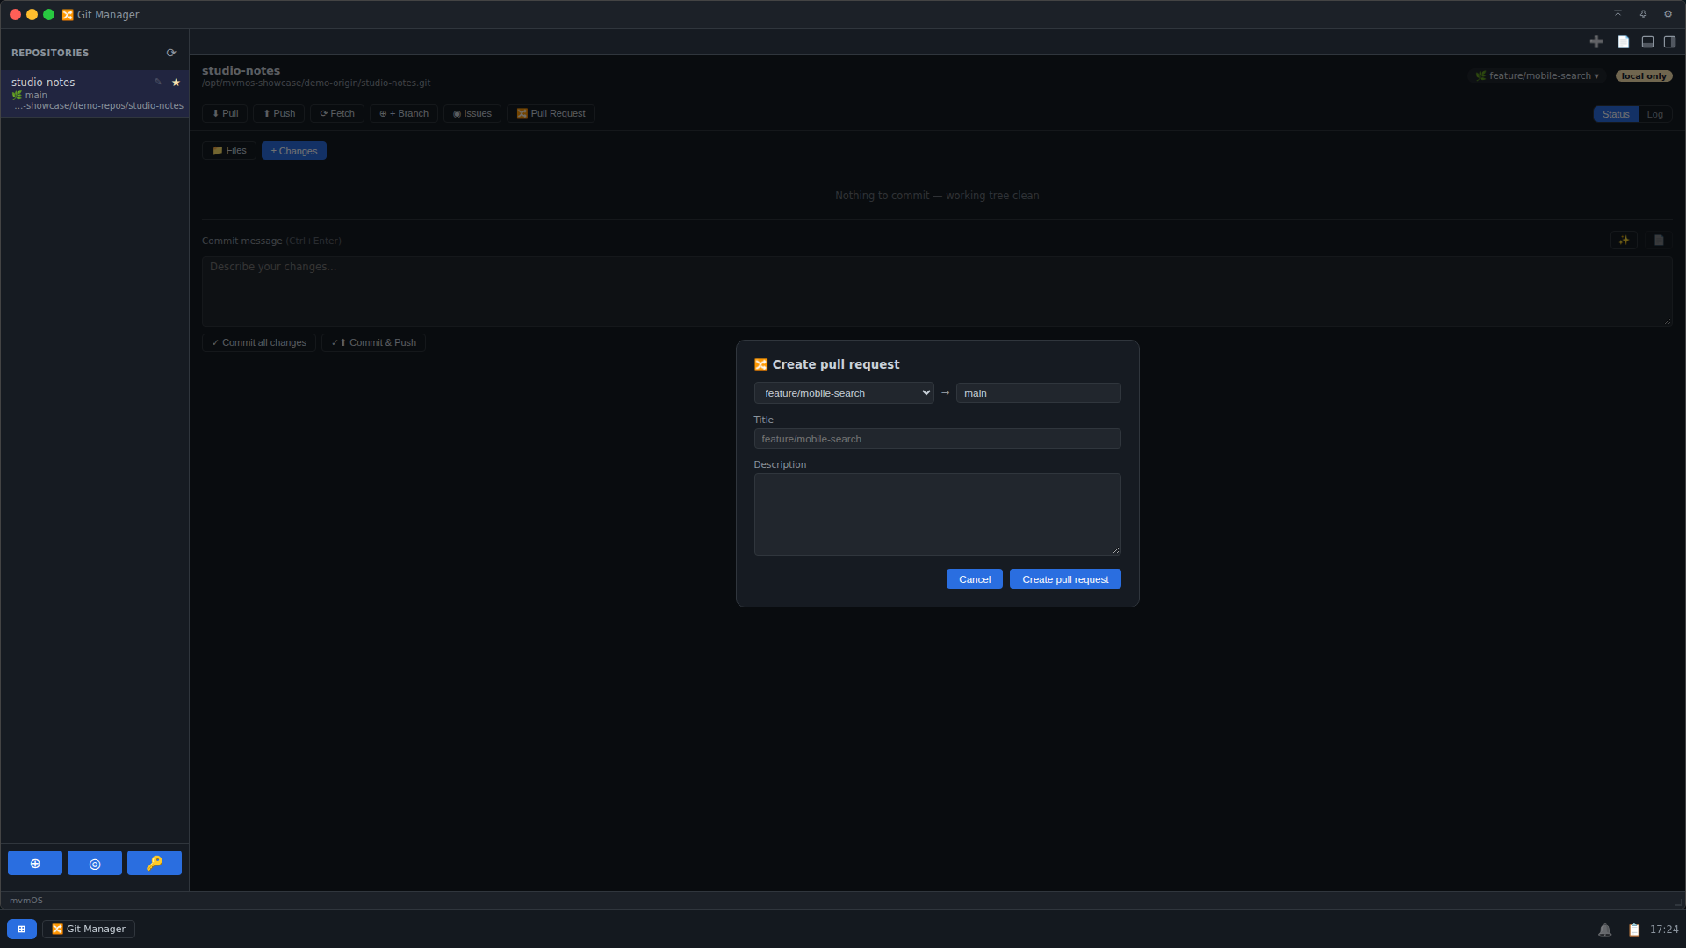Click the commit template document icon

coord(1659,240)
